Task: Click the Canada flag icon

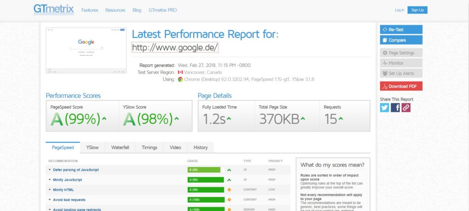Action: pos(180,72)
